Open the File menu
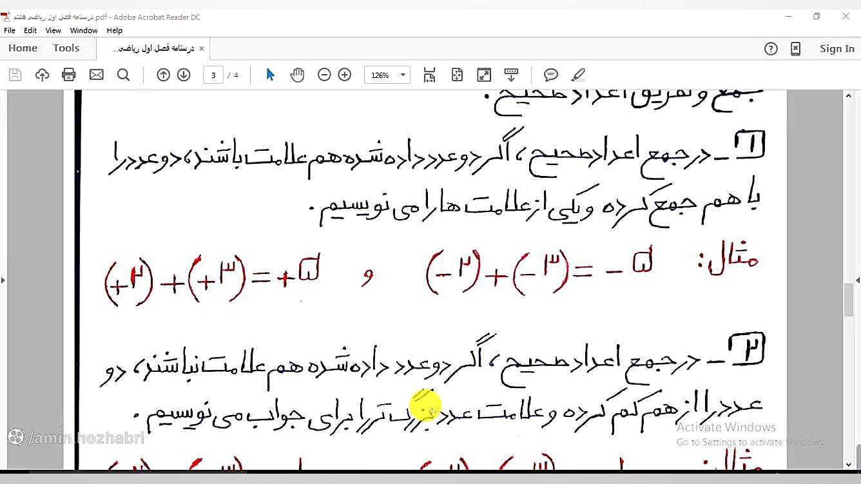 click(10, 30)
